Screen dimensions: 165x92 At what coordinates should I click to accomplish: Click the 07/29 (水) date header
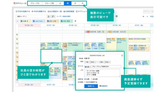95,25
